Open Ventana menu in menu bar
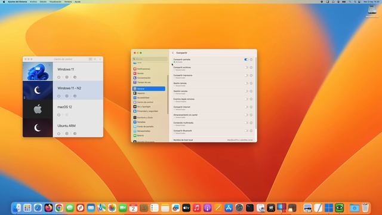Image resolution: width=382 pixels, height=215 pixels. (x=68, y=2)
